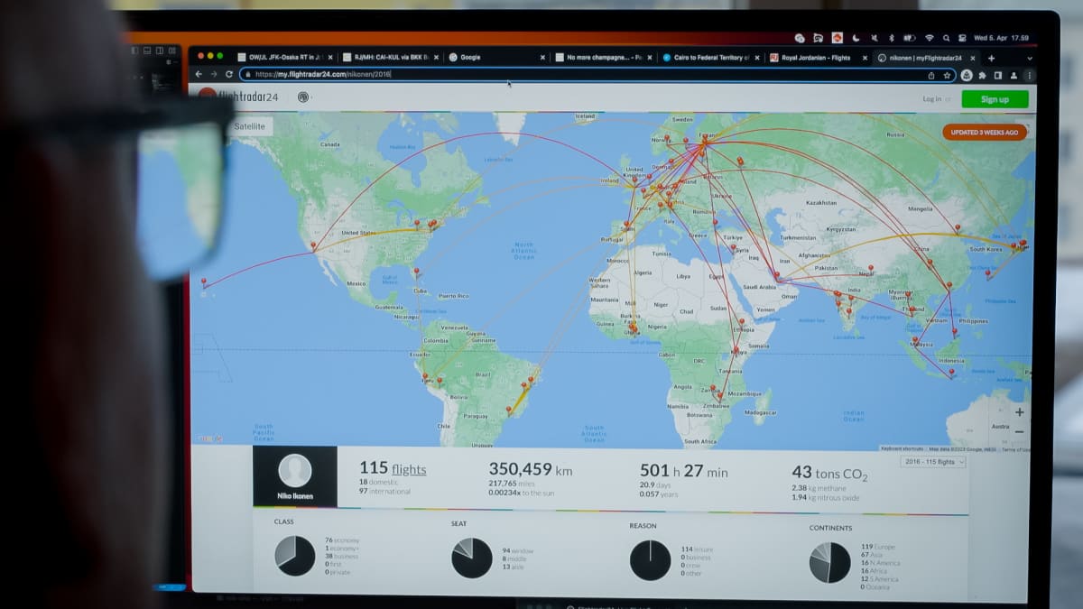Click the 114 leisure reason entry
Viewport: 1083px width, 609px height.
(697, 549)
